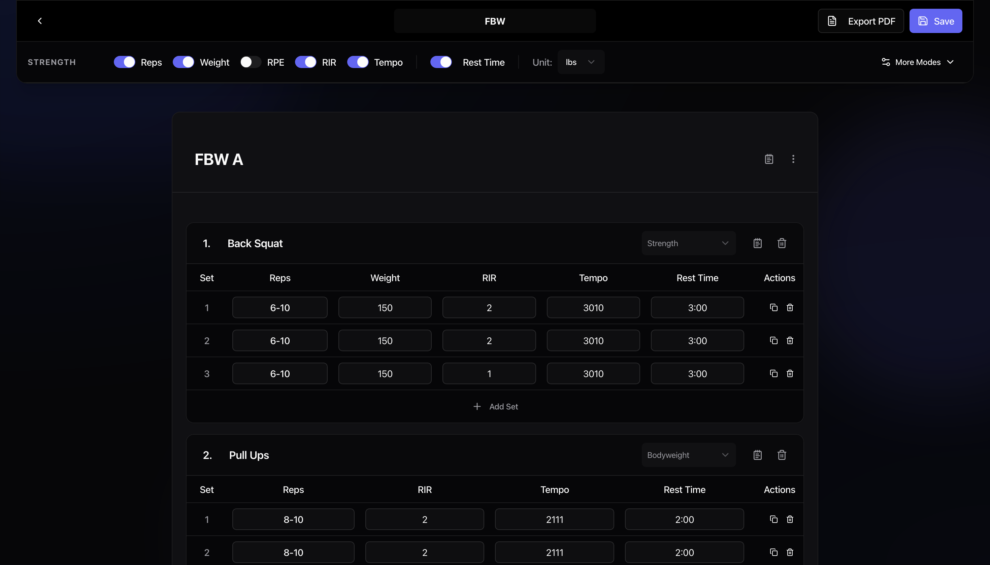Image resolution: width=990 pixels, height=565 pixels.
Task: Edit Back Squat set 2 rest time
Action: pos(697,341)
